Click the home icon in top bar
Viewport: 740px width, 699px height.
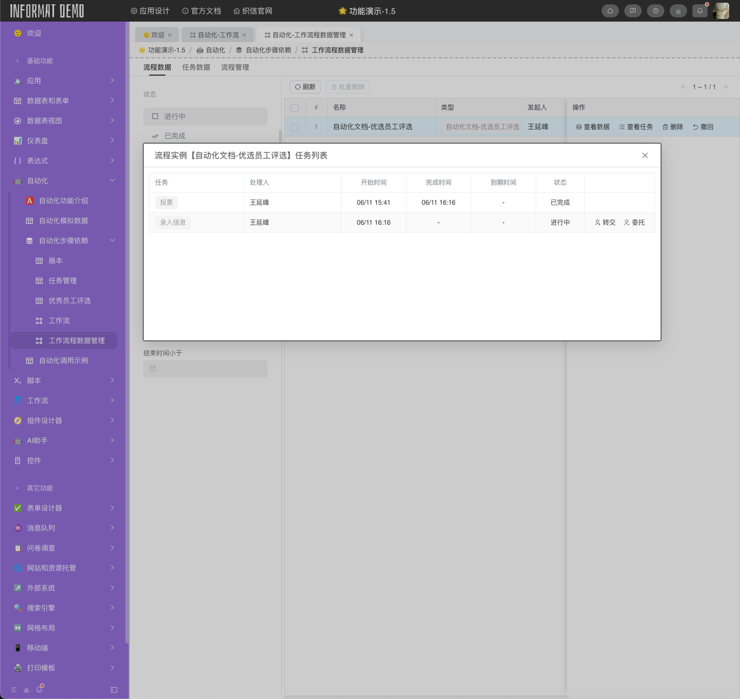pyautogui.click(x=610, y=11)
